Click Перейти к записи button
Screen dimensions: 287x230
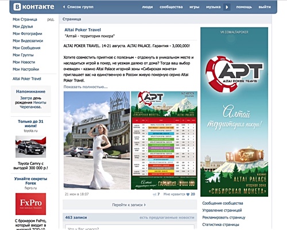click(130, 205)
